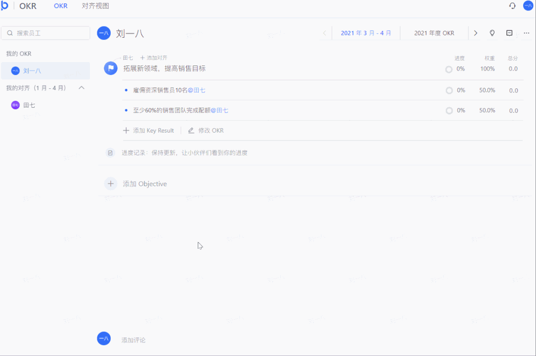
Task: Select the 2021 年度 OKR tab
Action: [434, 33]
